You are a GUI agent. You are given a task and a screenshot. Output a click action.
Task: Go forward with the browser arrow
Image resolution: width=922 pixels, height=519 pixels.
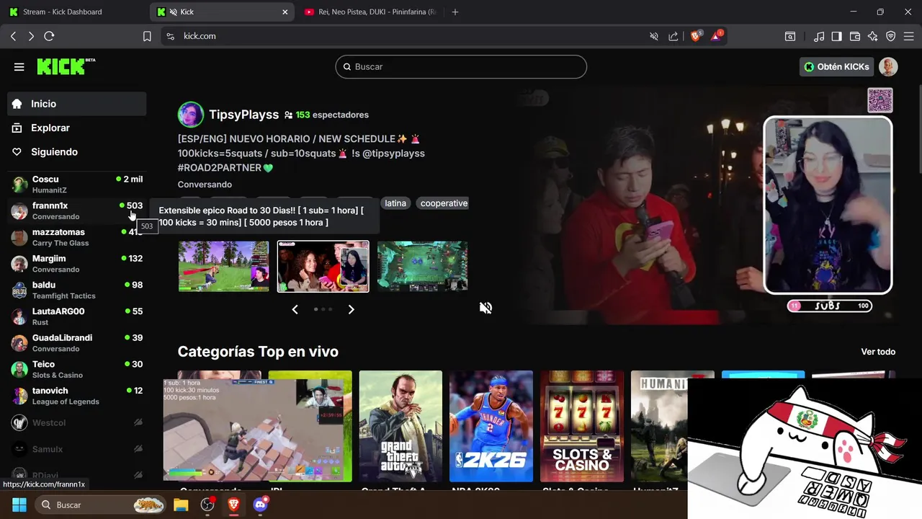pyautogui.click(x=31, y=36)
